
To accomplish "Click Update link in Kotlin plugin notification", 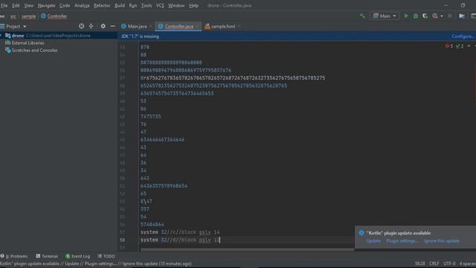I will pos(373,240).
